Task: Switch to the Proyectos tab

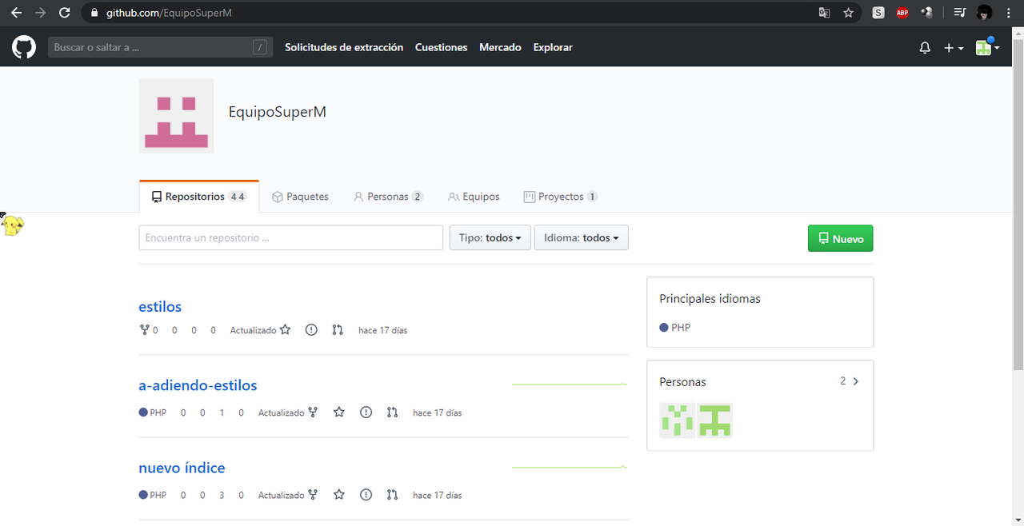Action: pos(560,197)
